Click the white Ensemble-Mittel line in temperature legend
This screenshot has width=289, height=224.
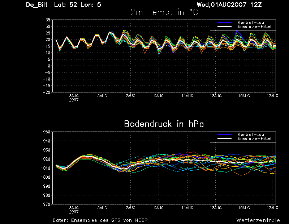(x=224, y=26)
